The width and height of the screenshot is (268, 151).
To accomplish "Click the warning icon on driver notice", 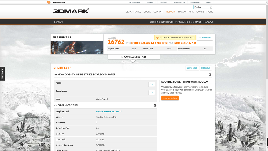I will [157, 38].
